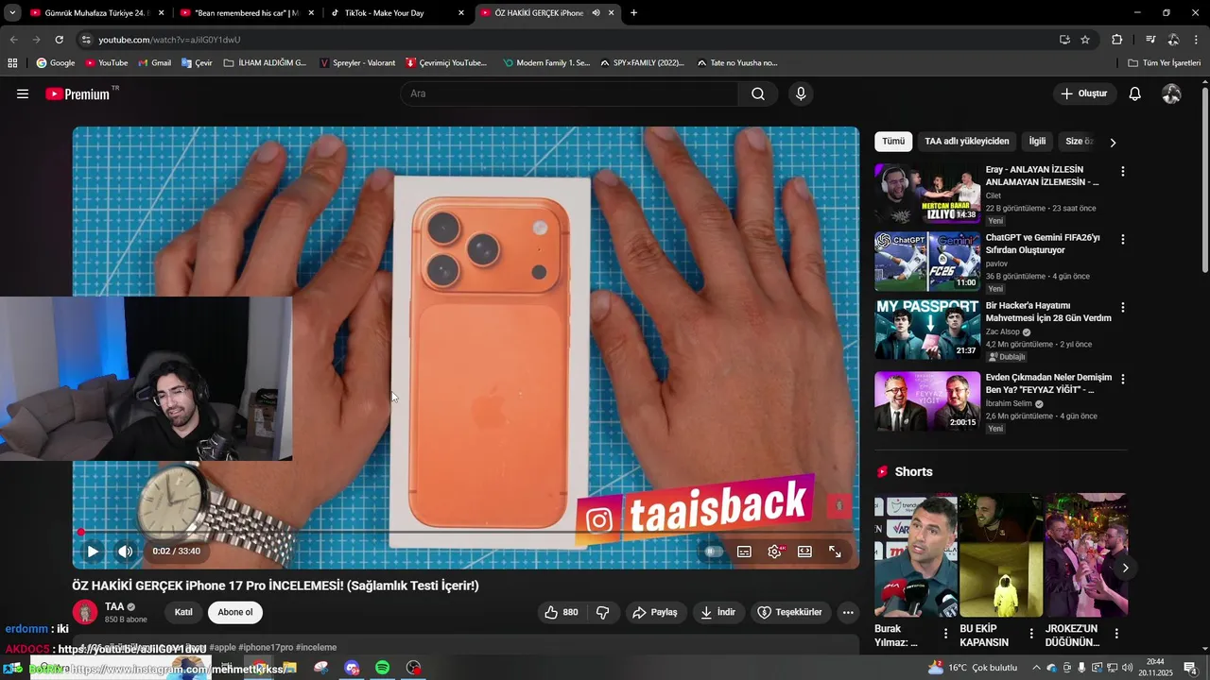Subscribe with Abone ol
This screenshot has width=1210, height=680.
(x=235, y=612)
